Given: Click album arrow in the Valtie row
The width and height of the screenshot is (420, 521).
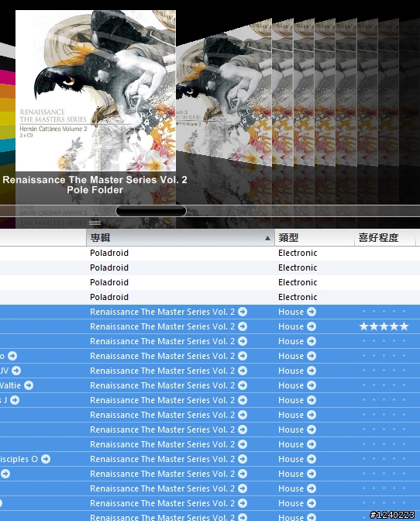Looking at the screenshot, I should click(x=243, y=385).
